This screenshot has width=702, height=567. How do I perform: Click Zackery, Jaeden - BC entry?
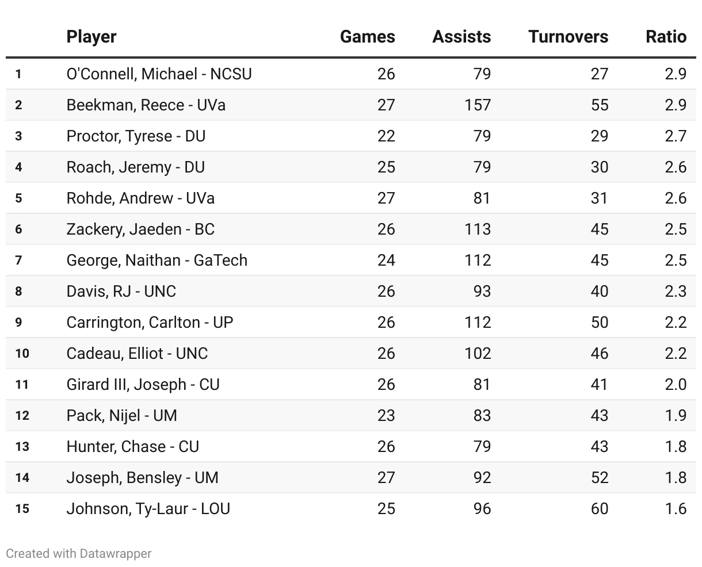tap(140, 229)
